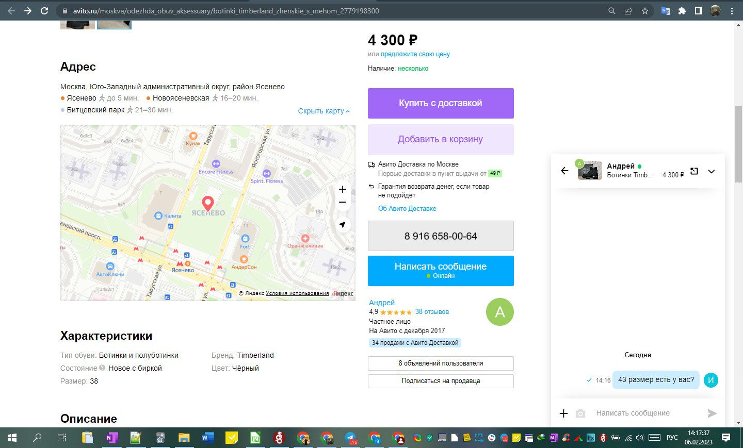Go forward in browser history
This screenshot has height=448, width=743.
28,11
